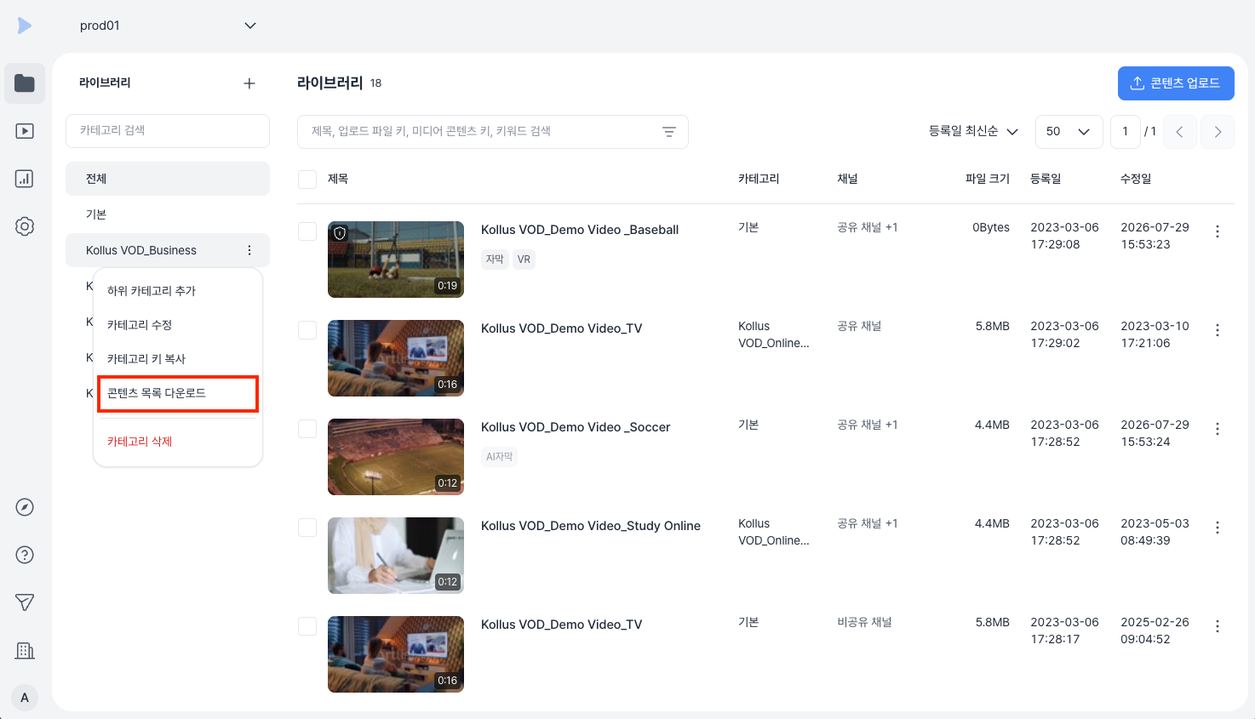Go to previous page arrow
Screen dimensions: 1255x719
(x=1180, y=132)
